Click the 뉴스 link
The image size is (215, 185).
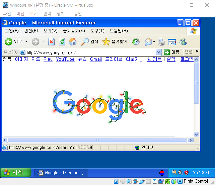82,59
